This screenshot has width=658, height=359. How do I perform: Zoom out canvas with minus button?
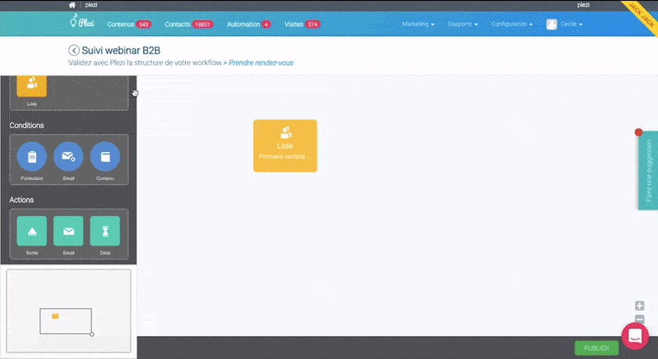click(x=640, y=319)
